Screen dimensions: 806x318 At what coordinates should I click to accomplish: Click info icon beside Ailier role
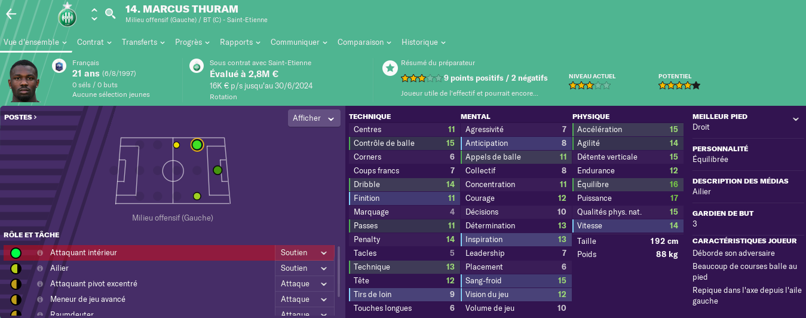tap(40, 268)
